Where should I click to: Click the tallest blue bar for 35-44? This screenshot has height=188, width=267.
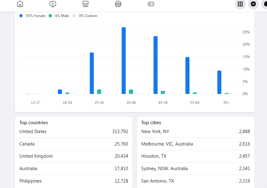click(x=124, y=60)
